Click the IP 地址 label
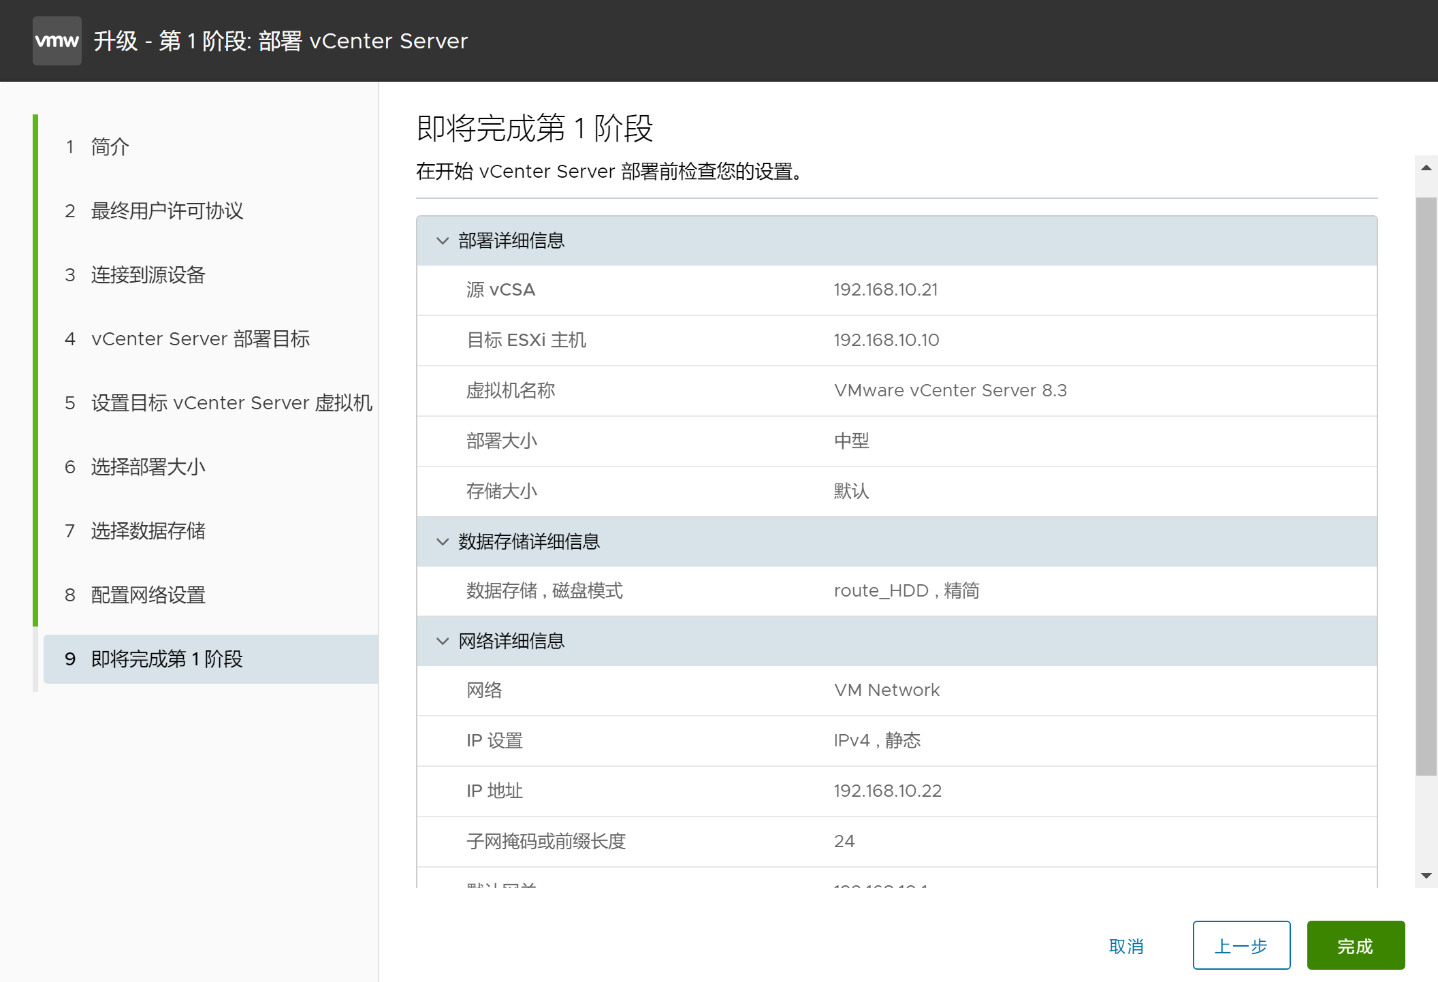Viewport: 1438px width, 982px height. coord(494,791)
